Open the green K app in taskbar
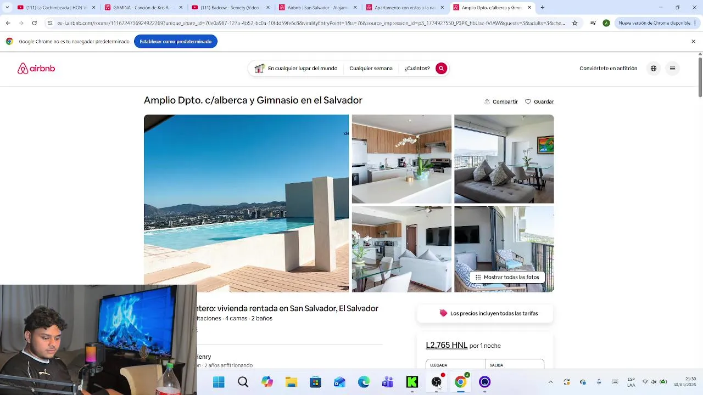703x395 pixels. tap(412, 382)
